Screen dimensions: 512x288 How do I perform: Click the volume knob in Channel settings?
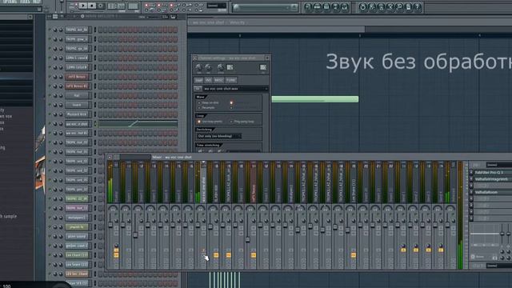pyautogui.click(x=208, y=67)
